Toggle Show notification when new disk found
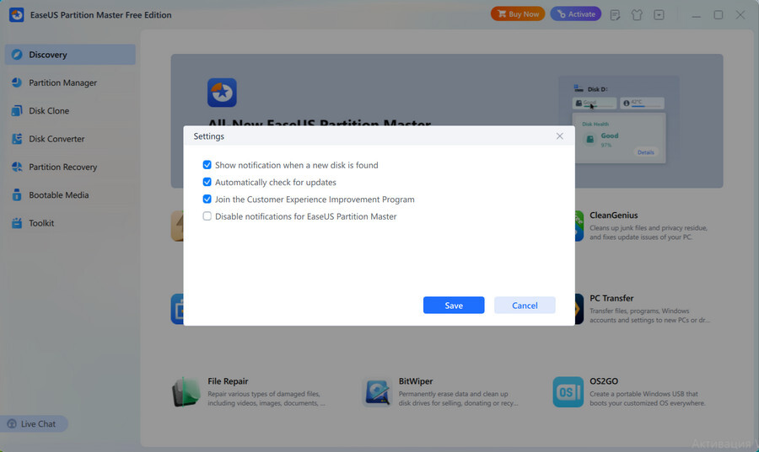The width and height of the screenshot is (759, 452). click(x=207, y=165)
